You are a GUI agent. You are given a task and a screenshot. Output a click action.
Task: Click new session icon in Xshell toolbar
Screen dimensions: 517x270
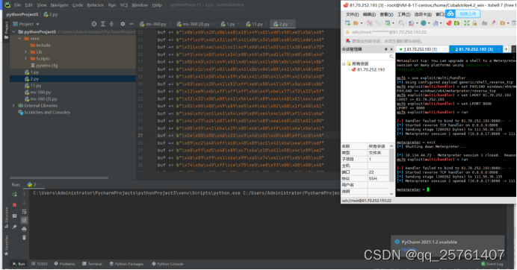tap(347, 23)
